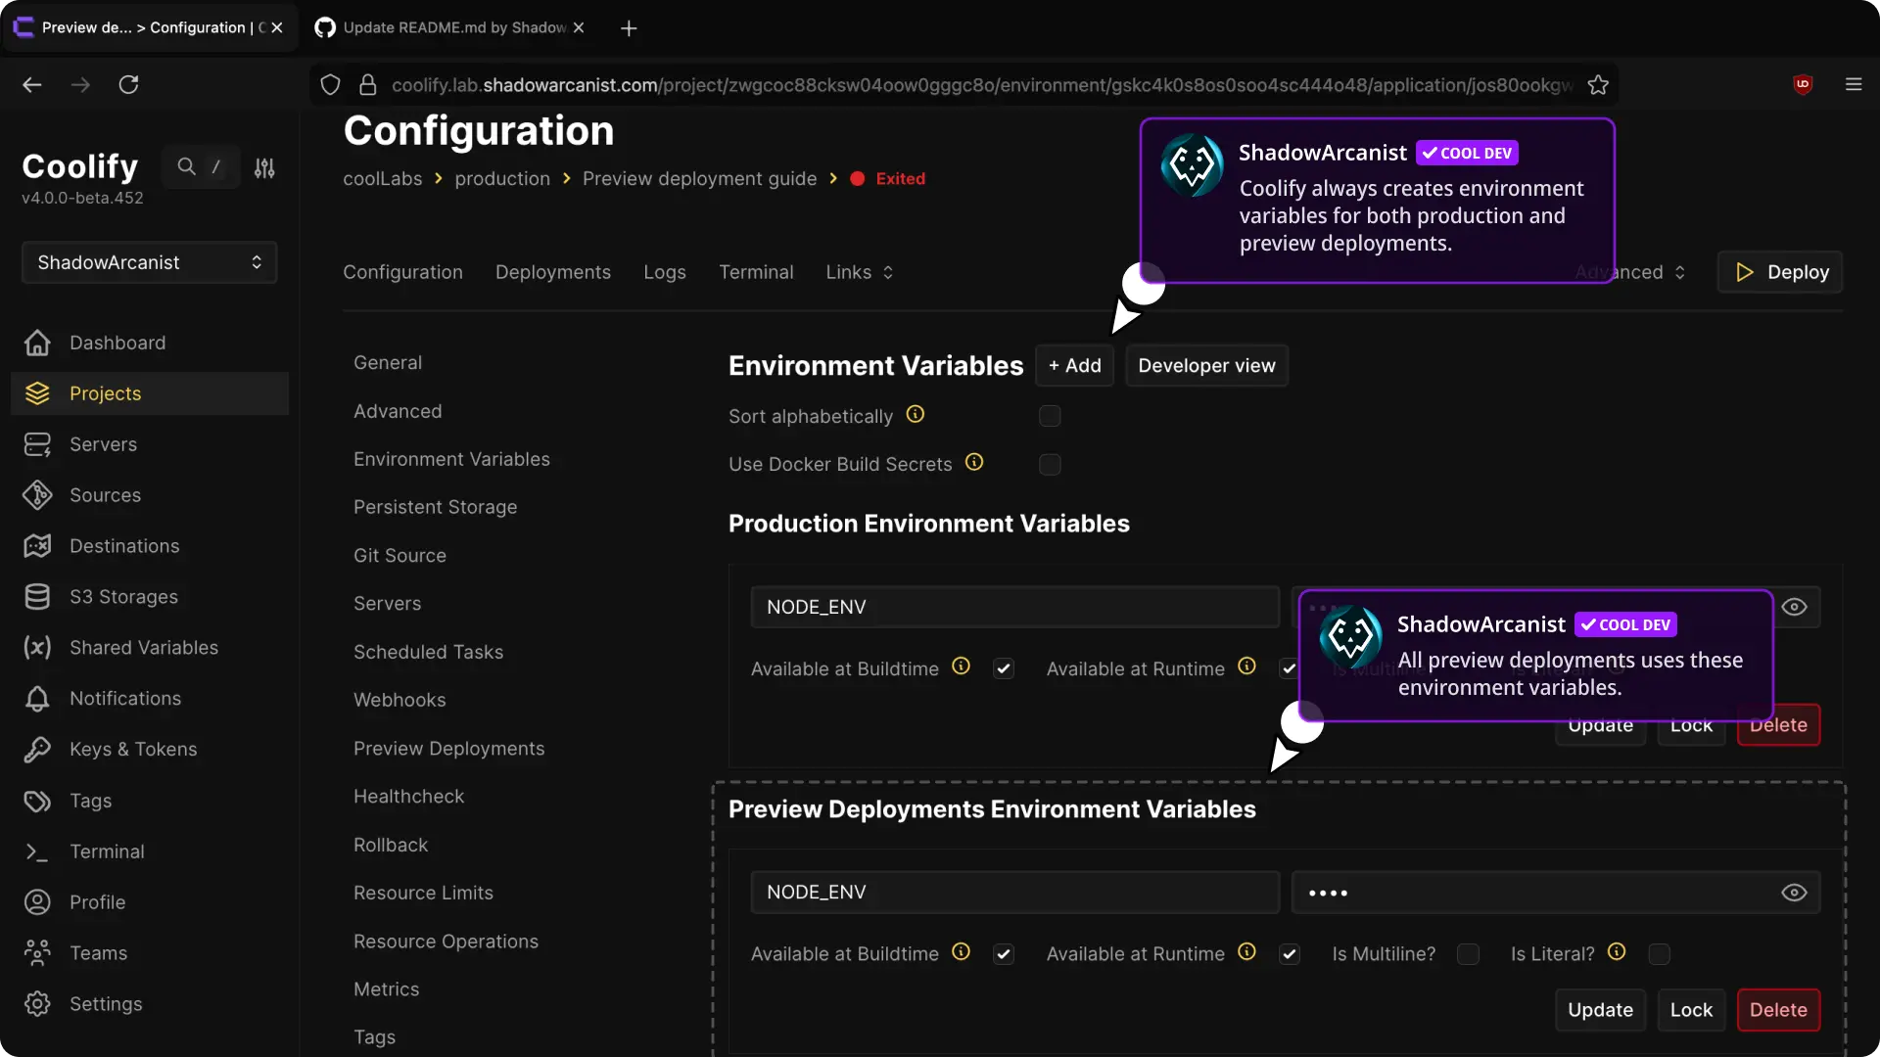Open the Sources git icon
Image resolution: width=1880 pixels, height=1057 pixels.
tap(37, 495)
